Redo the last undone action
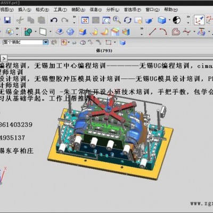This screenshot has height=213, width=213. pos(64,20)
